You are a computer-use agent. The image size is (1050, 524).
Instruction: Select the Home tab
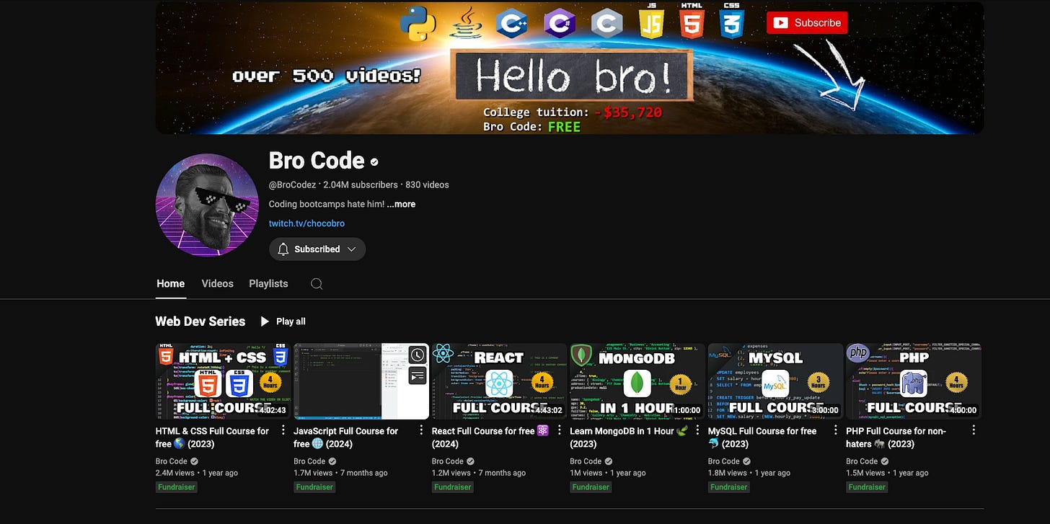[x=171, y=283]
